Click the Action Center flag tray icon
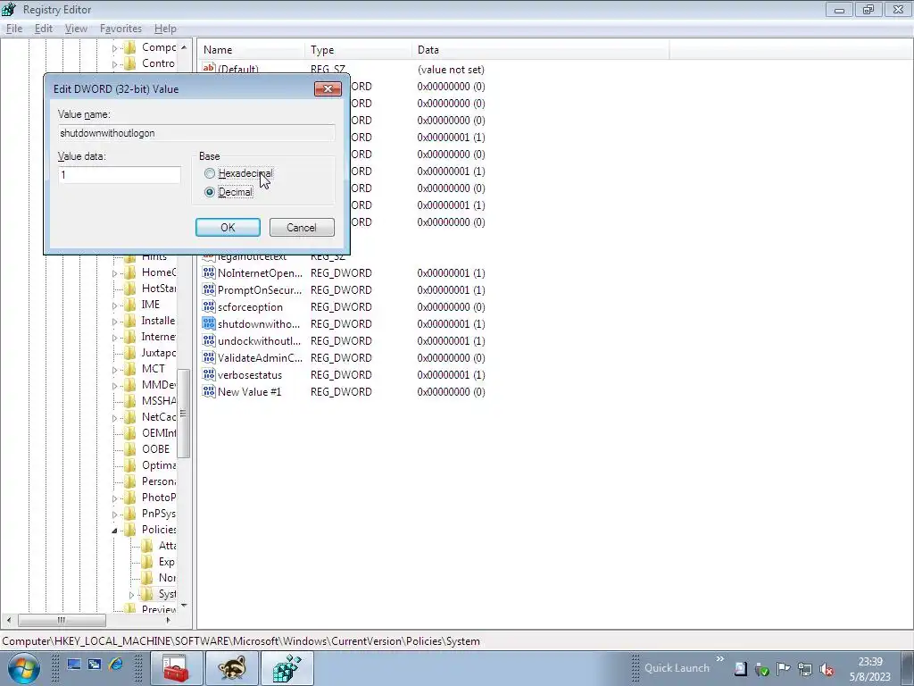This screenshot has height=686, width=914. pos(784,669)
